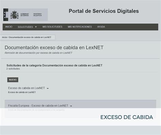The height and width of the screenshot is (135, 161).
Task: Expand the SOLICITUDES dropdown menu
Action: (27, 27)
